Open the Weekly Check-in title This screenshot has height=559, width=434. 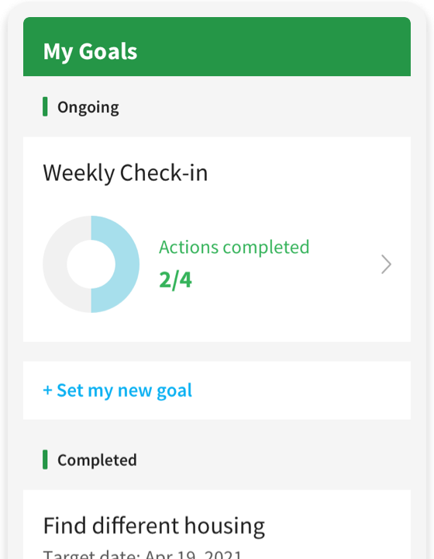click(x=126, y=173)
